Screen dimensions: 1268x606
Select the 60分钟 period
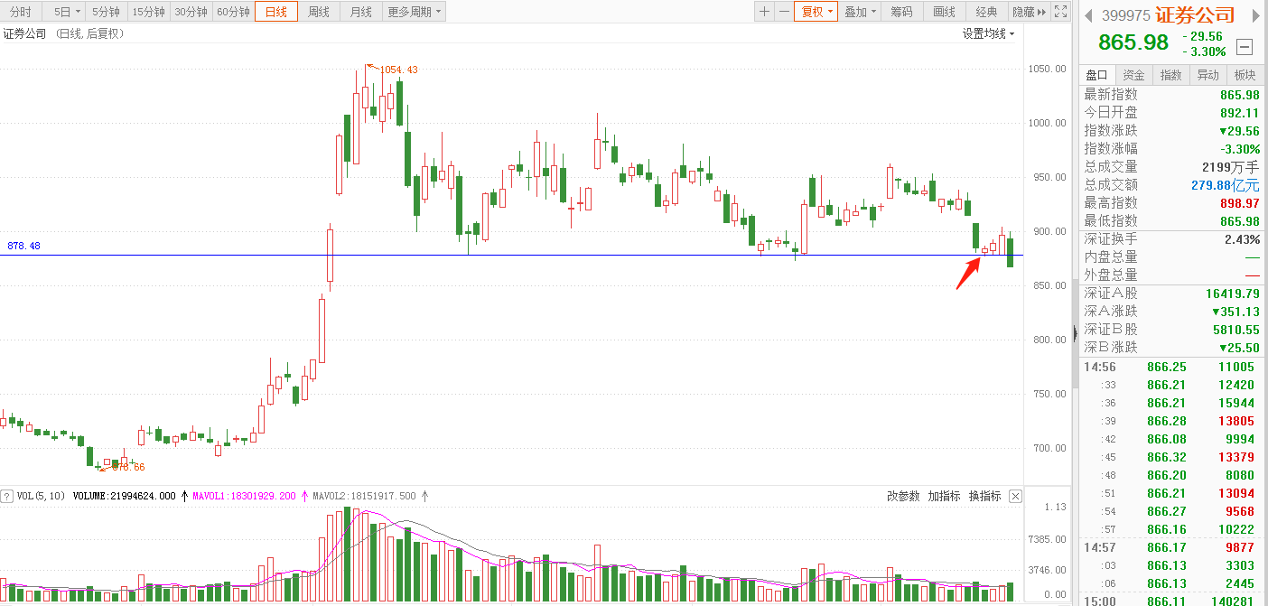coord(233,12)
